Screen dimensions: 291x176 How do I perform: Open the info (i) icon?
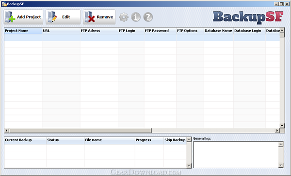[136, 17]
